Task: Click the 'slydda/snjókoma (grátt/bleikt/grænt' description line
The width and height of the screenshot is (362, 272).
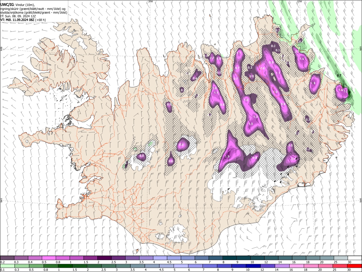Action: coord(34,12)
